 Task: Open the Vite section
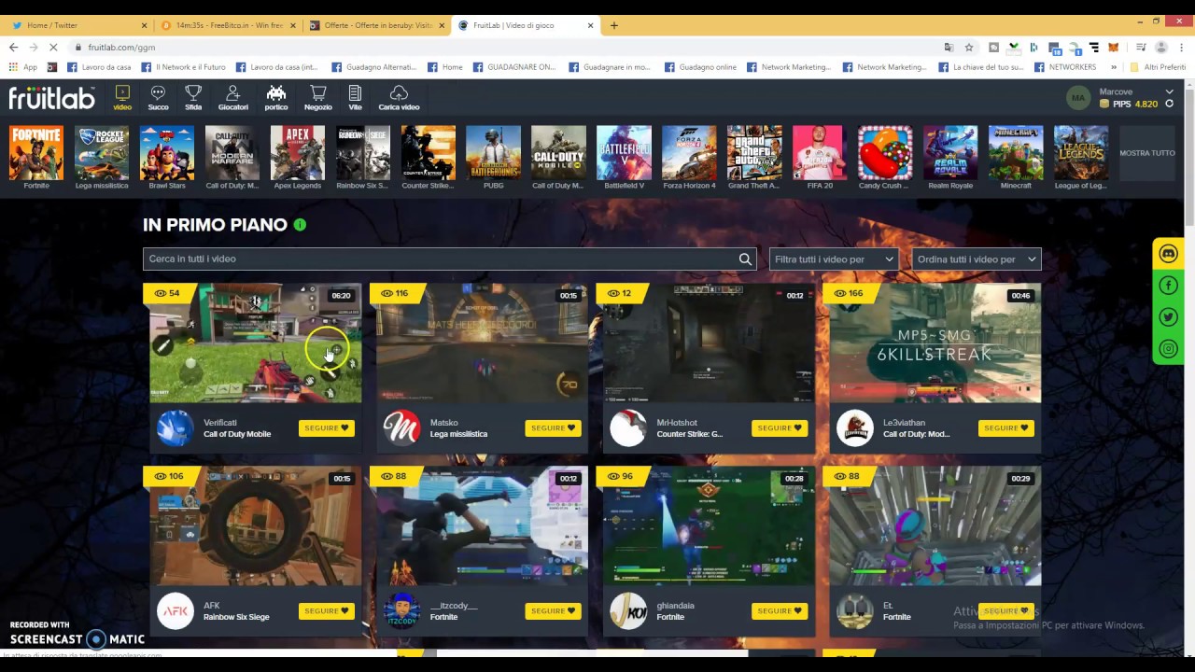click(x=355, y=97)
